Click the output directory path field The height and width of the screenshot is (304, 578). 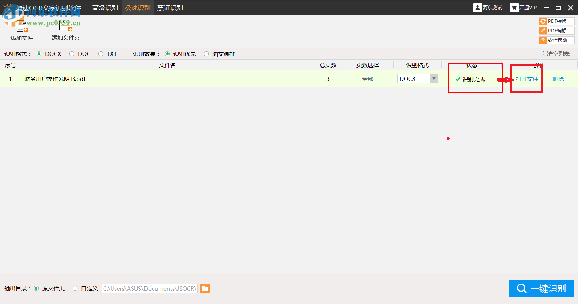(x=149, y=288)
